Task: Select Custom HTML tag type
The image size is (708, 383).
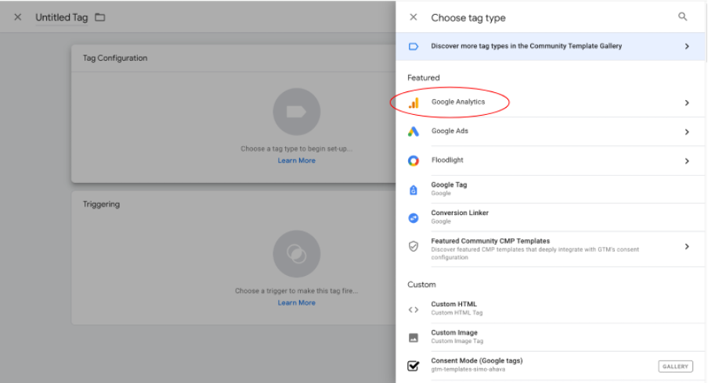Action: click(551, 309)
